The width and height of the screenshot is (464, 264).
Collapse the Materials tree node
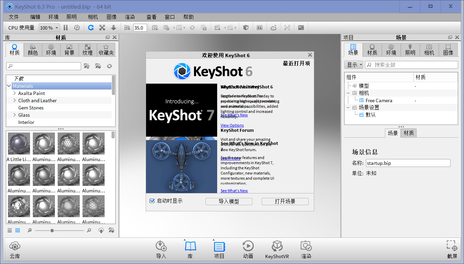9,86
